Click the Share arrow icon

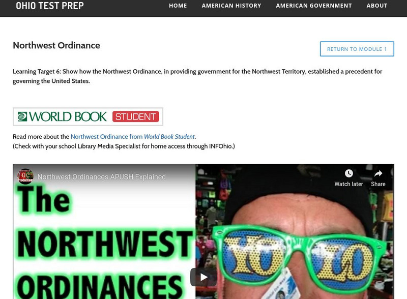coord(378,173)
